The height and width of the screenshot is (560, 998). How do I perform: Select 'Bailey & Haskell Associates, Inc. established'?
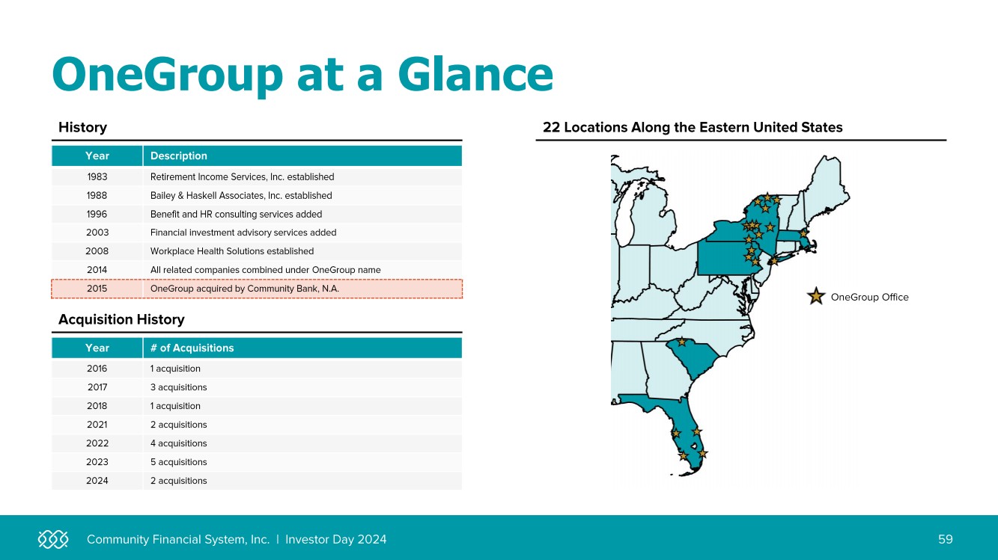(x=241, y=195)
